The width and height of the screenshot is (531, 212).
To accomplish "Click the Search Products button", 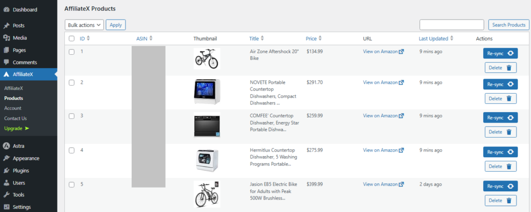I will tap(509, 25).
